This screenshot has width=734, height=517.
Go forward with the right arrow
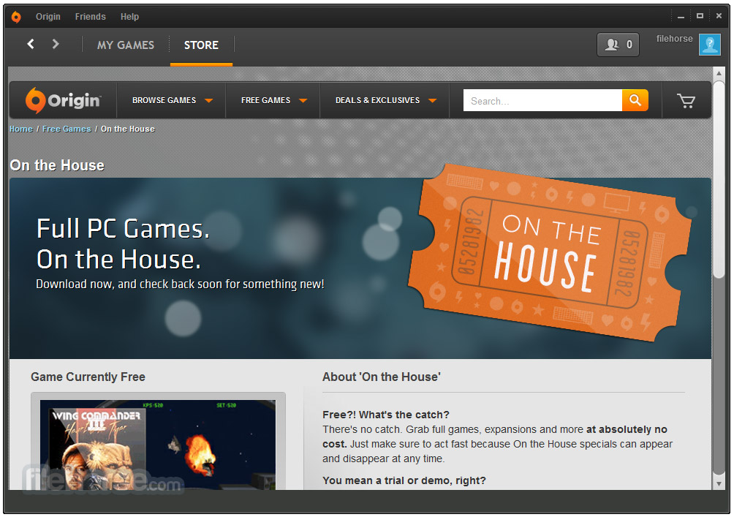(x=56, y=44)
